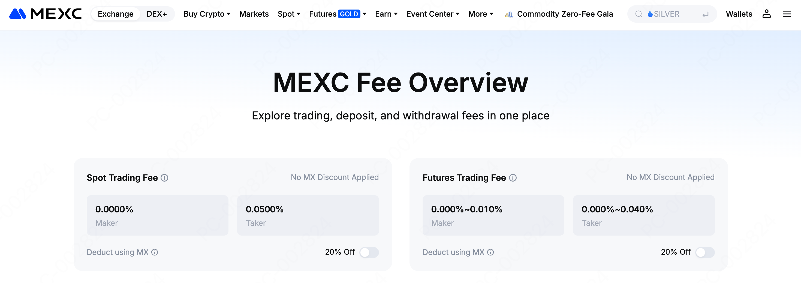The image size is (801, 283).
Task: Click the SILVER search input field
Action: click(x=675, y=14)
